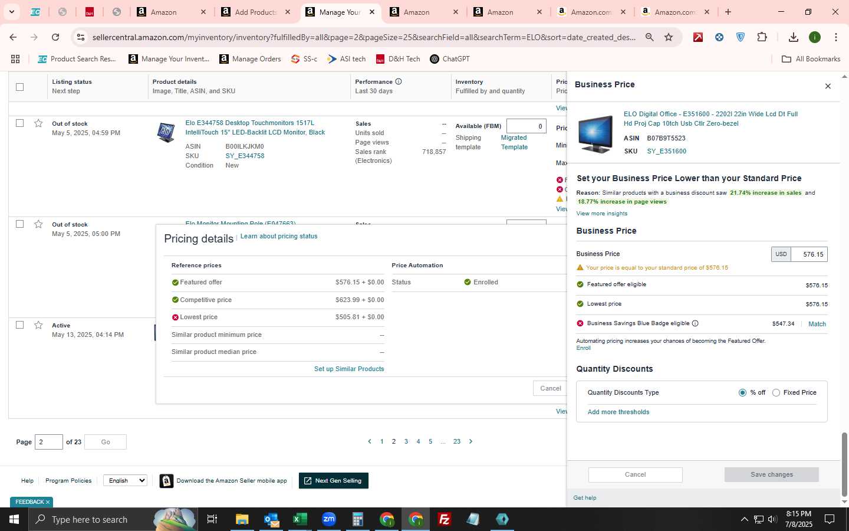Open Manage Orders bookmark
Viewport: 849px width, 531px height.
tap(250, 59)
